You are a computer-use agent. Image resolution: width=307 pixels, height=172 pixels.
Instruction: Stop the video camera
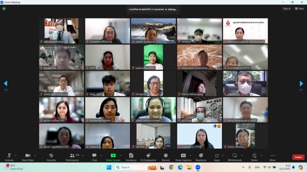pos(28,157)
